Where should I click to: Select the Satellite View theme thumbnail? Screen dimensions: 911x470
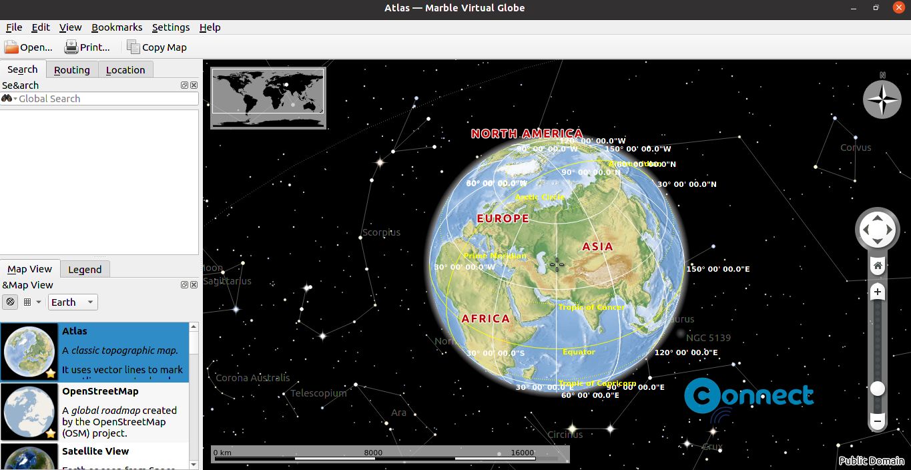(x=29, y=457)
